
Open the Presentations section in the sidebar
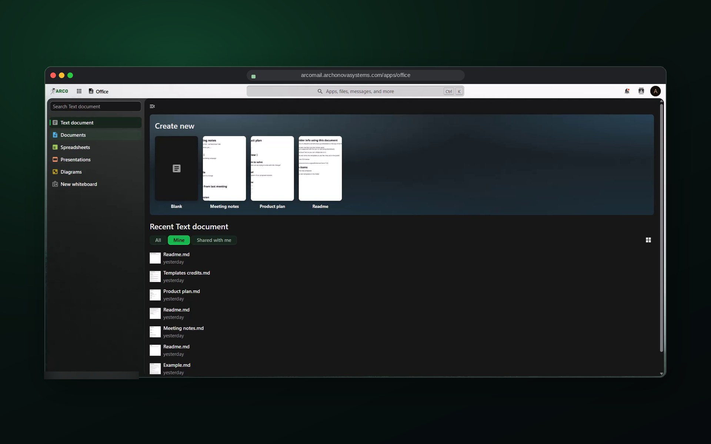96,159
